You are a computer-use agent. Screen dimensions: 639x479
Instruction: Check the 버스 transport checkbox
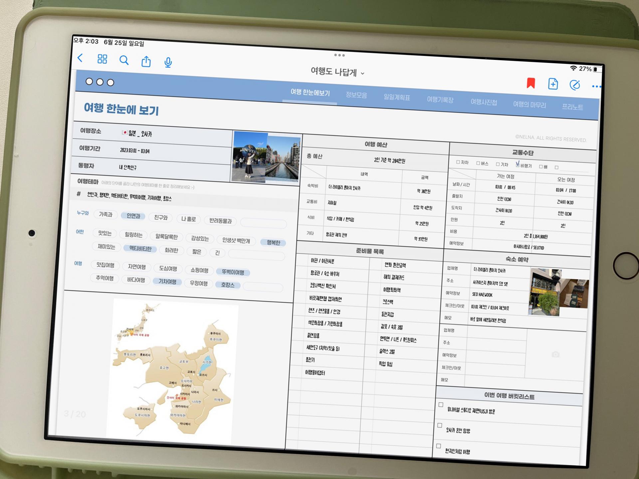[478, 163]
